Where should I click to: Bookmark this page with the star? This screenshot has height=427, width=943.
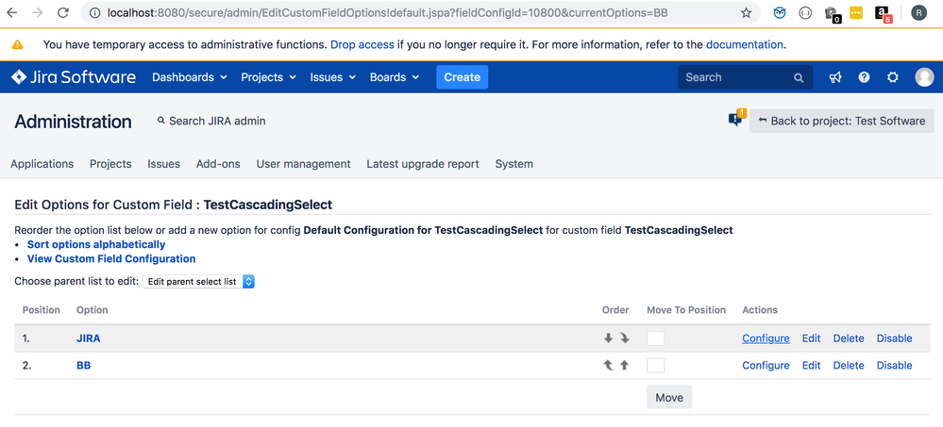pyautogui.click(x=746, y=12)
